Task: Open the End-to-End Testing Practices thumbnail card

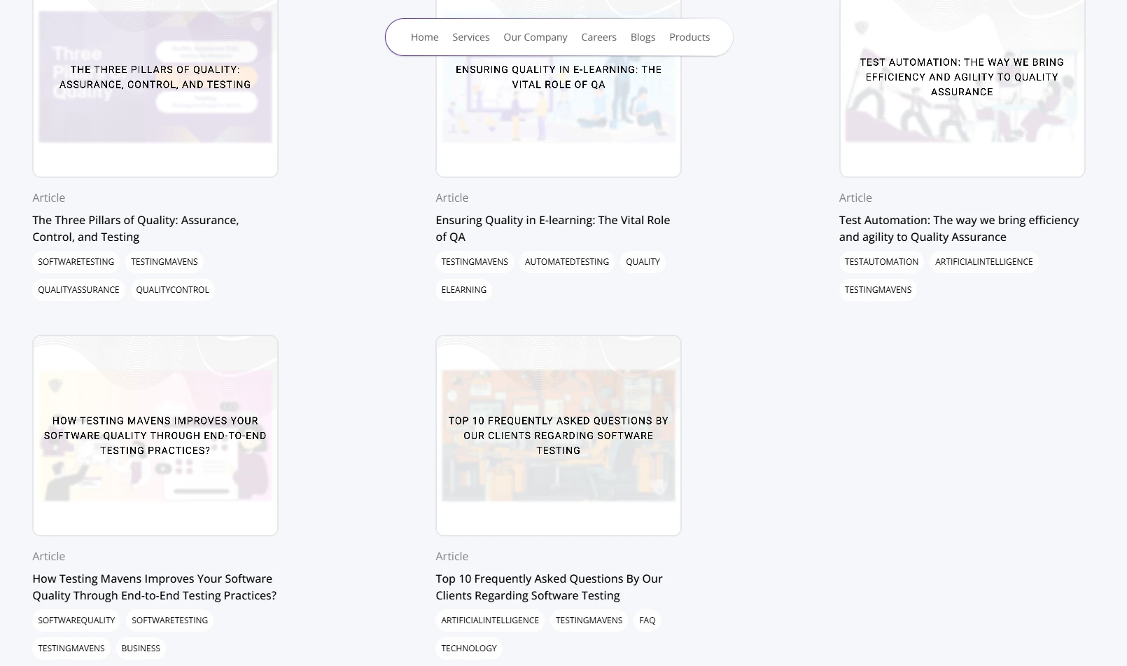Action: (x=155, y=436)
